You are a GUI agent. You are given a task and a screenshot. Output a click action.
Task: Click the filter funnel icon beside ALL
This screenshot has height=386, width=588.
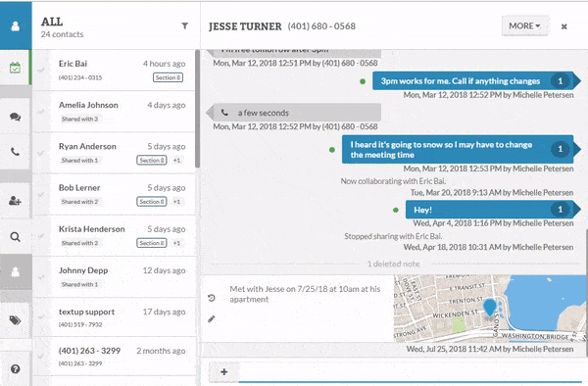coord(185,25)
